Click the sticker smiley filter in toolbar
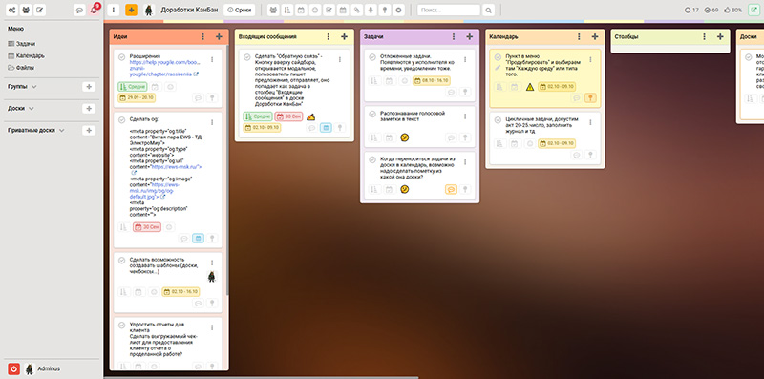Viewport: 764px width, 379px height. point(315,10)
